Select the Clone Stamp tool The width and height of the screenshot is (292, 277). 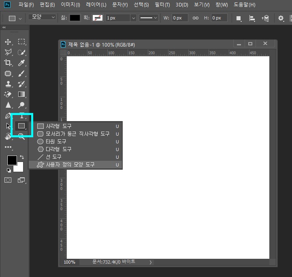(x=8, y=84)
